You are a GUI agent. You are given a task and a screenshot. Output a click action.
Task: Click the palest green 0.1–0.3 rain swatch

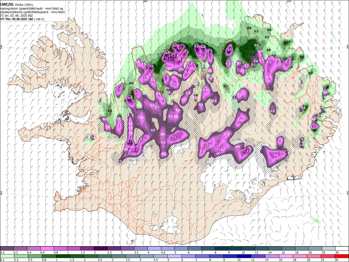(7, 256)
